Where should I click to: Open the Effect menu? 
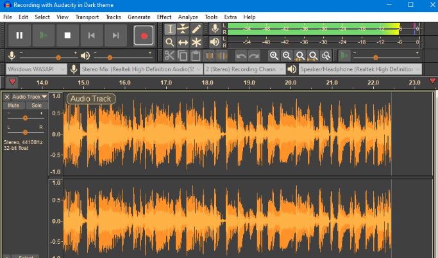(164, 17)
